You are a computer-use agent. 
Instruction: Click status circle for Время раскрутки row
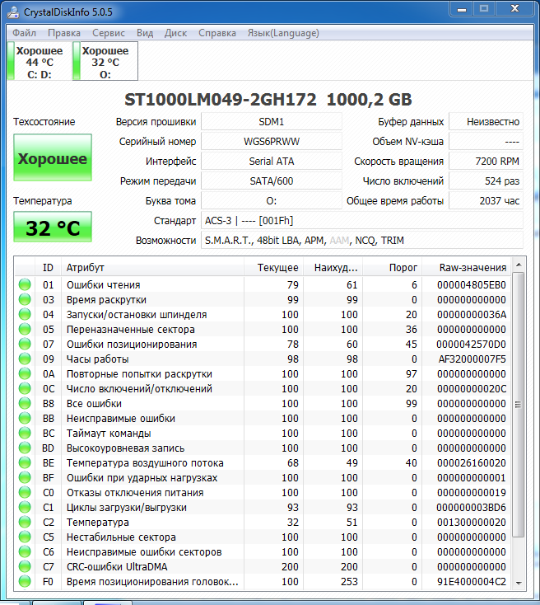(x=25, y=299)
